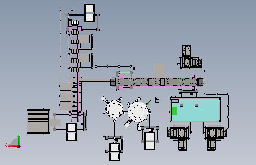Select the large cyan work table

tap(195, 110)
